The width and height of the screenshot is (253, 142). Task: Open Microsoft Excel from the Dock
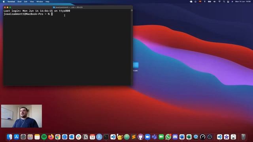[x=189, y=137]
